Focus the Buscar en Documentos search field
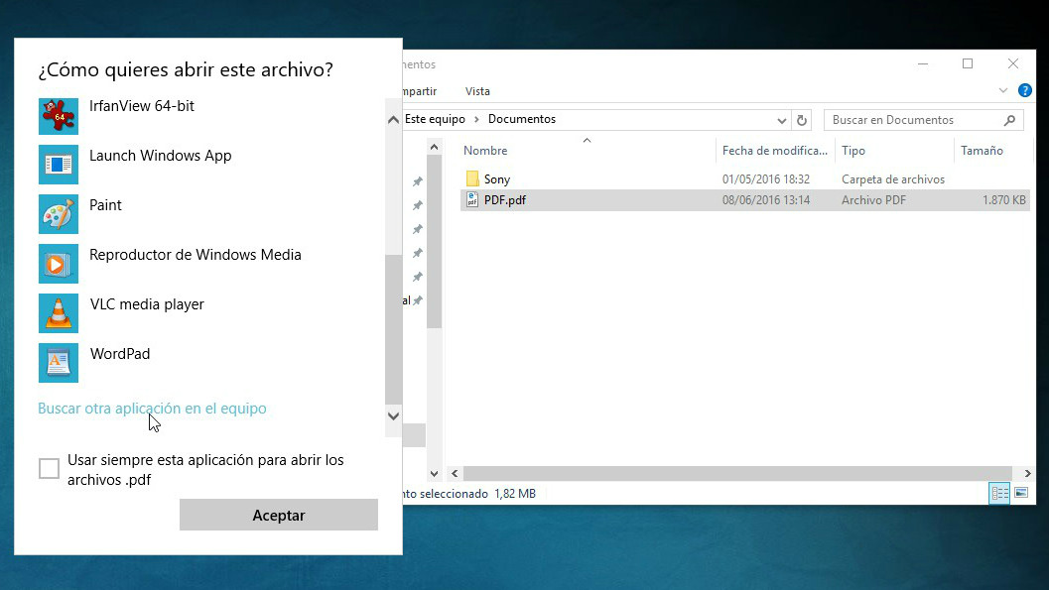The height and width of the screenshot is (590, 1049). (923, 120)
